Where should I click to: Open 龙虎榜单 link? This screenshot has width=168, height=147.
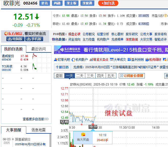point(117,39)
